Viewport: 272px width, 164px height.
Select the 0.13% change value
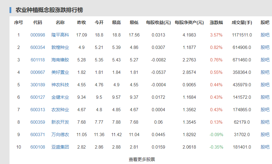pos(216,122)
